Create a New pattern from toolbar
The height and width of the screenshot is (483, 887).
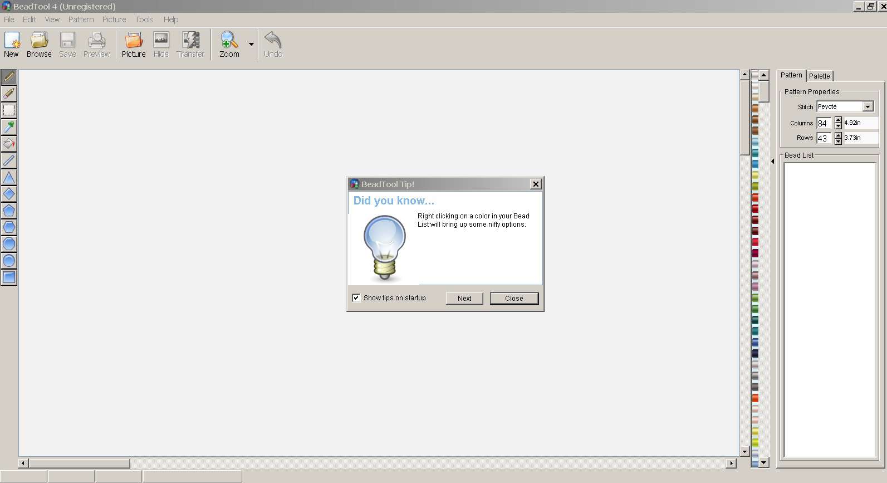coord(12,45)
